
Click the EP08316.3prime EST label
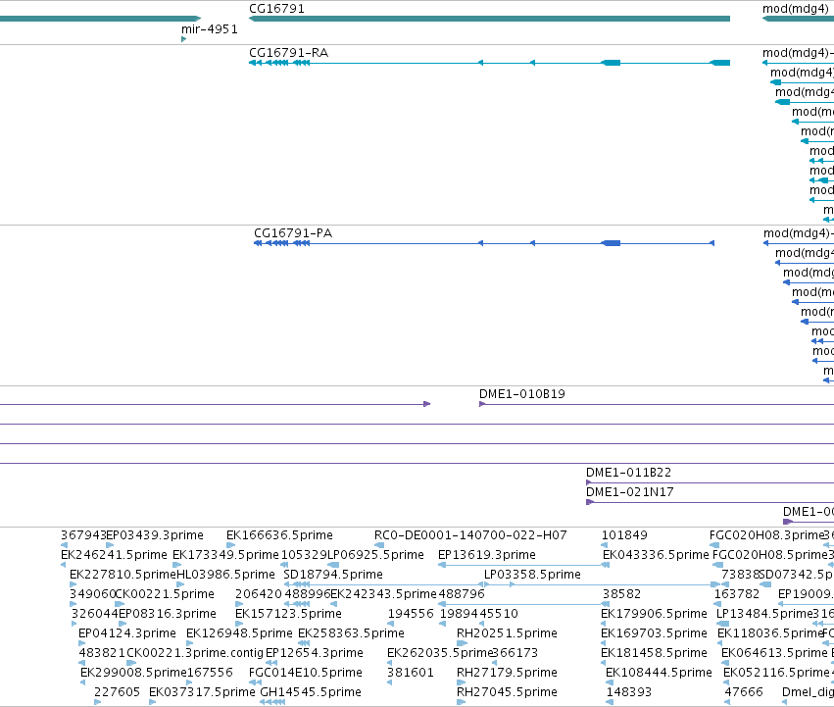tap(168, 614)
